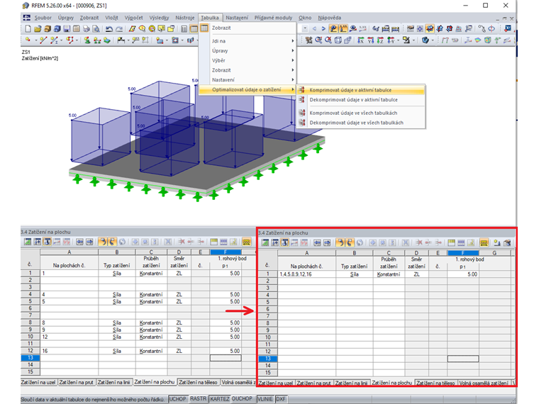
Task: Open a file using the folder icon
Action: click(38, 29)
